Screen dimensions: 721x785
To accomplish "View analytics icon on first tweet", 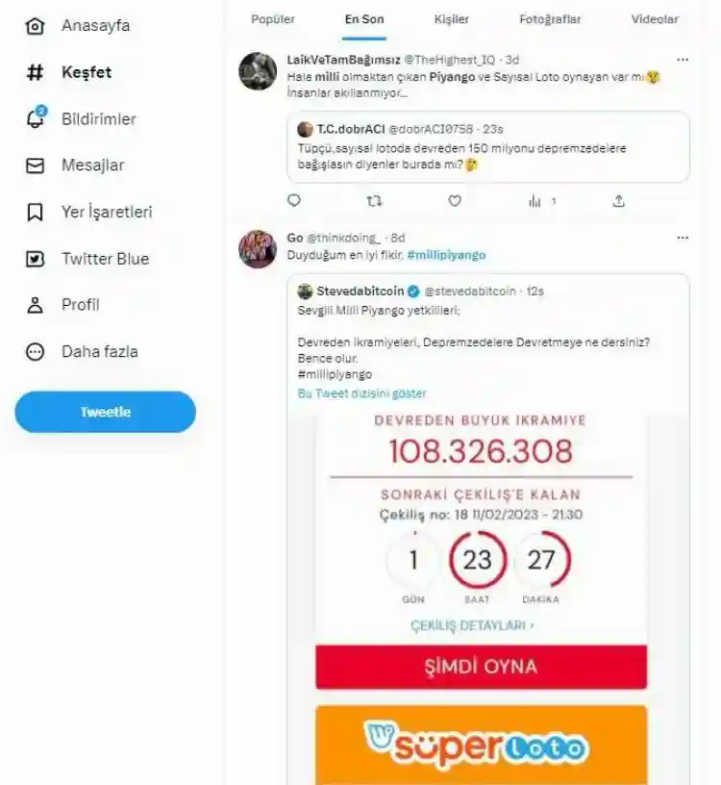I will pyautogui.click(x=535, y=201).
